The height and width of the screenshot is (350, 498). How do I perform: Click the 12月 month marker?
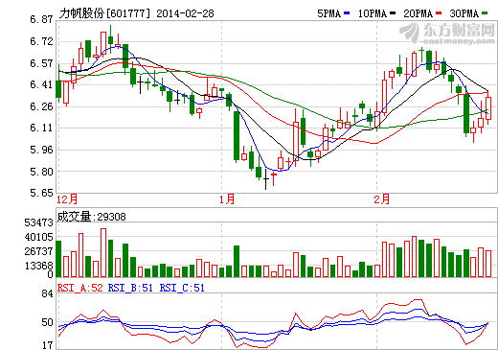point(67,199)
